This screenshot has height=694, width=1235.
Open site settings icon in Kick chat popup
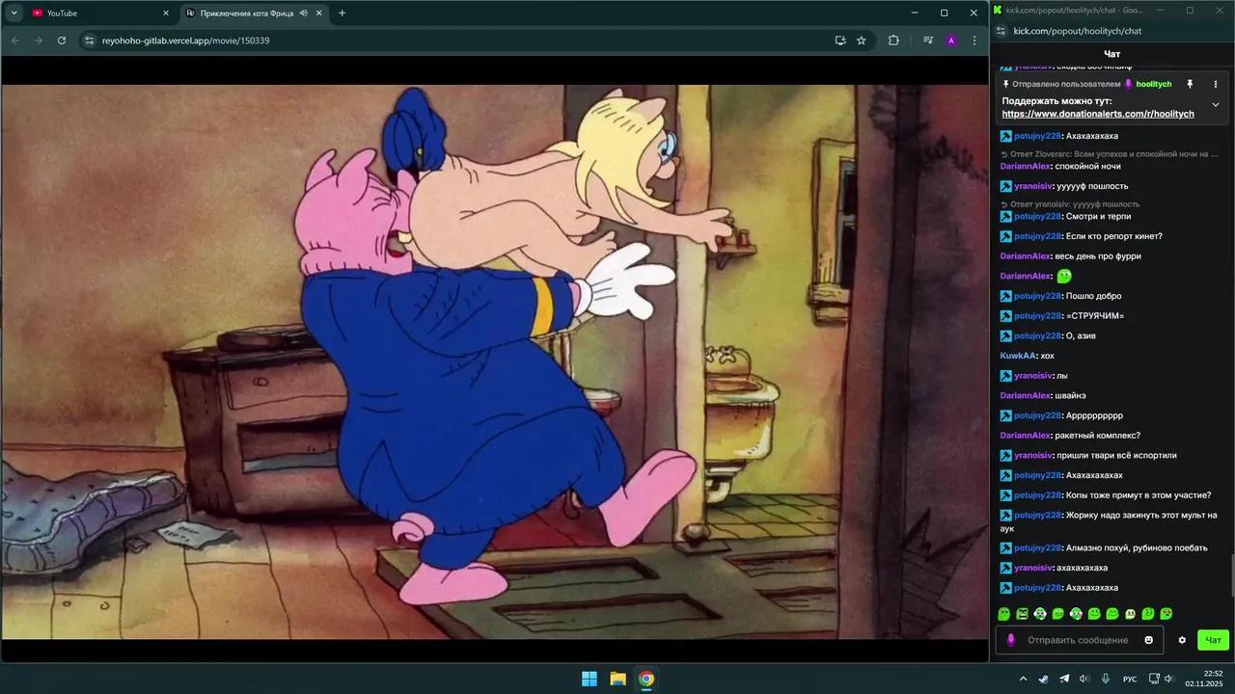(1002, 31)
